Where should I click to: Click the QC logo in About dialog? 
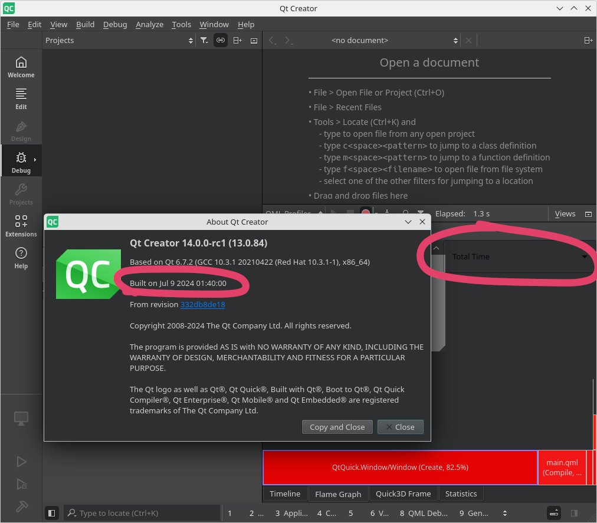[x=88, y=274]
